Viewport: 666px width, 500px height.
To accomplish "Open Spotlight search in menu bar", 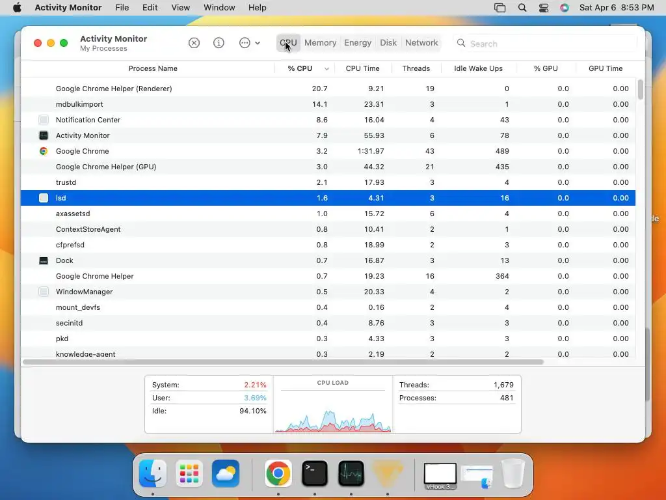I will (522, 8).
